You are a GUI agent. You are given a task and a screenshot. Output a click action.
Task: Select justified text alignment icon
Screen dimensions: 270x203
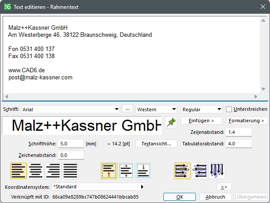(x=70, y=171)
